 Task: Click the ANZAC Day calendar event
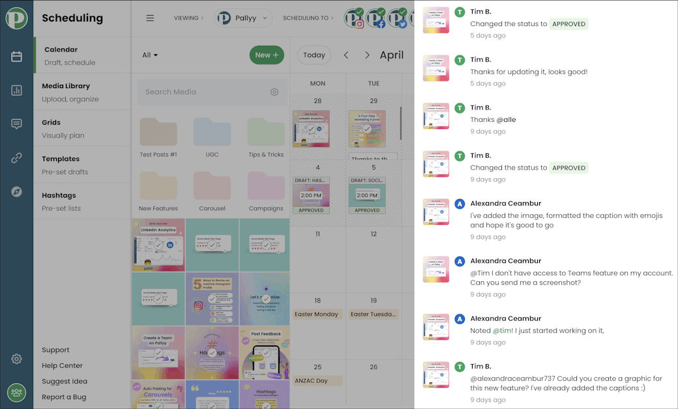(317, 381)
